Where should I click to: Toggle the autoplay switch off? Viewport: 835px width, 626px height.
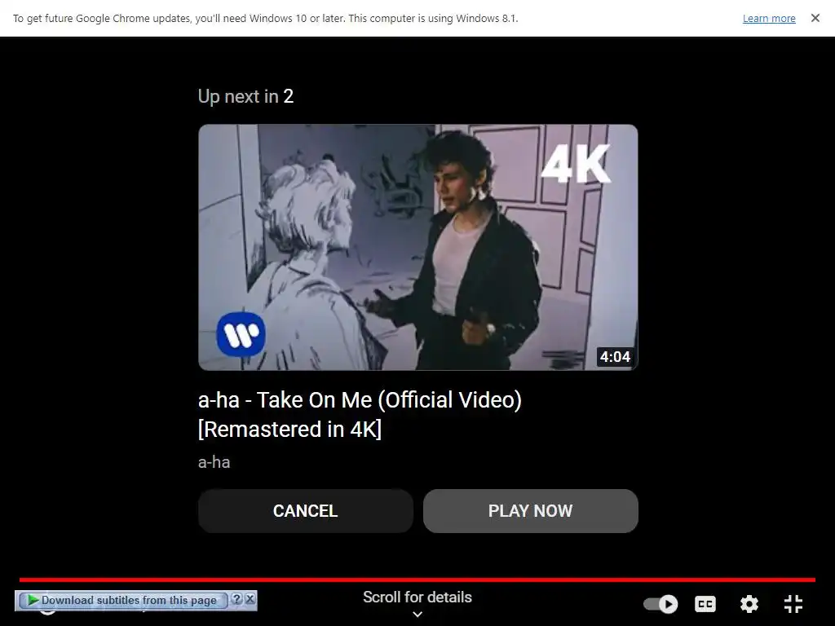tap(660, 604)
